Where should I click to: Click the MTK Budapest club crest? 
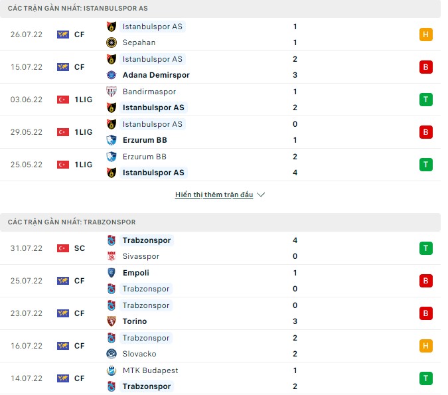[x=112, y=370]
